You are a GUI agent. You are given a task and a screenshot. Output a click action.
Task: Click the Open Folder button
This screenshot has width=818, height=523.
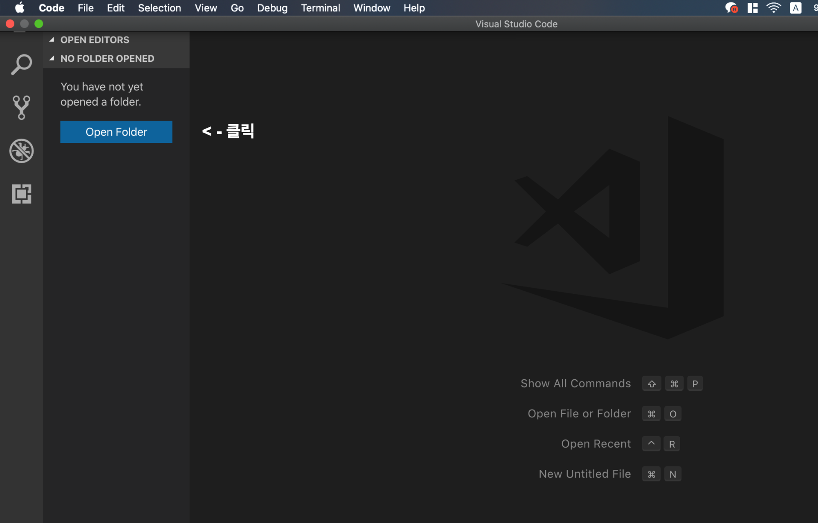[x=116, y=132]
